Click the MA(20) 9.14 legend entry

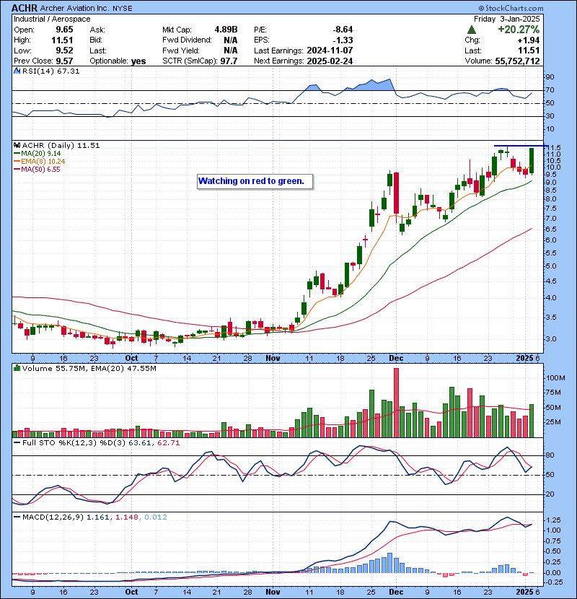[37, 154]
